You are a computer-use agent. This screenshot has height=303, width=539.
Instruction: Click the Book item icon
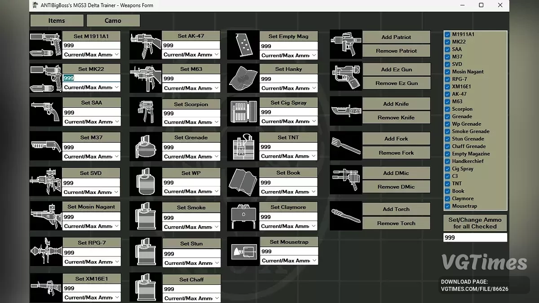[243, 181]
